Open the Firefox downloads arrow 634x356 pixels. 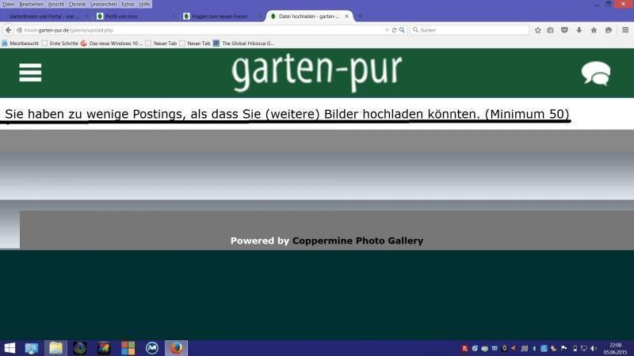click(x=579, y=30)
